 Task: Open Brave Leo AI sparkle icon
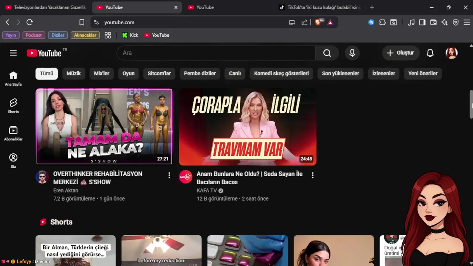[x=445, y=22]
